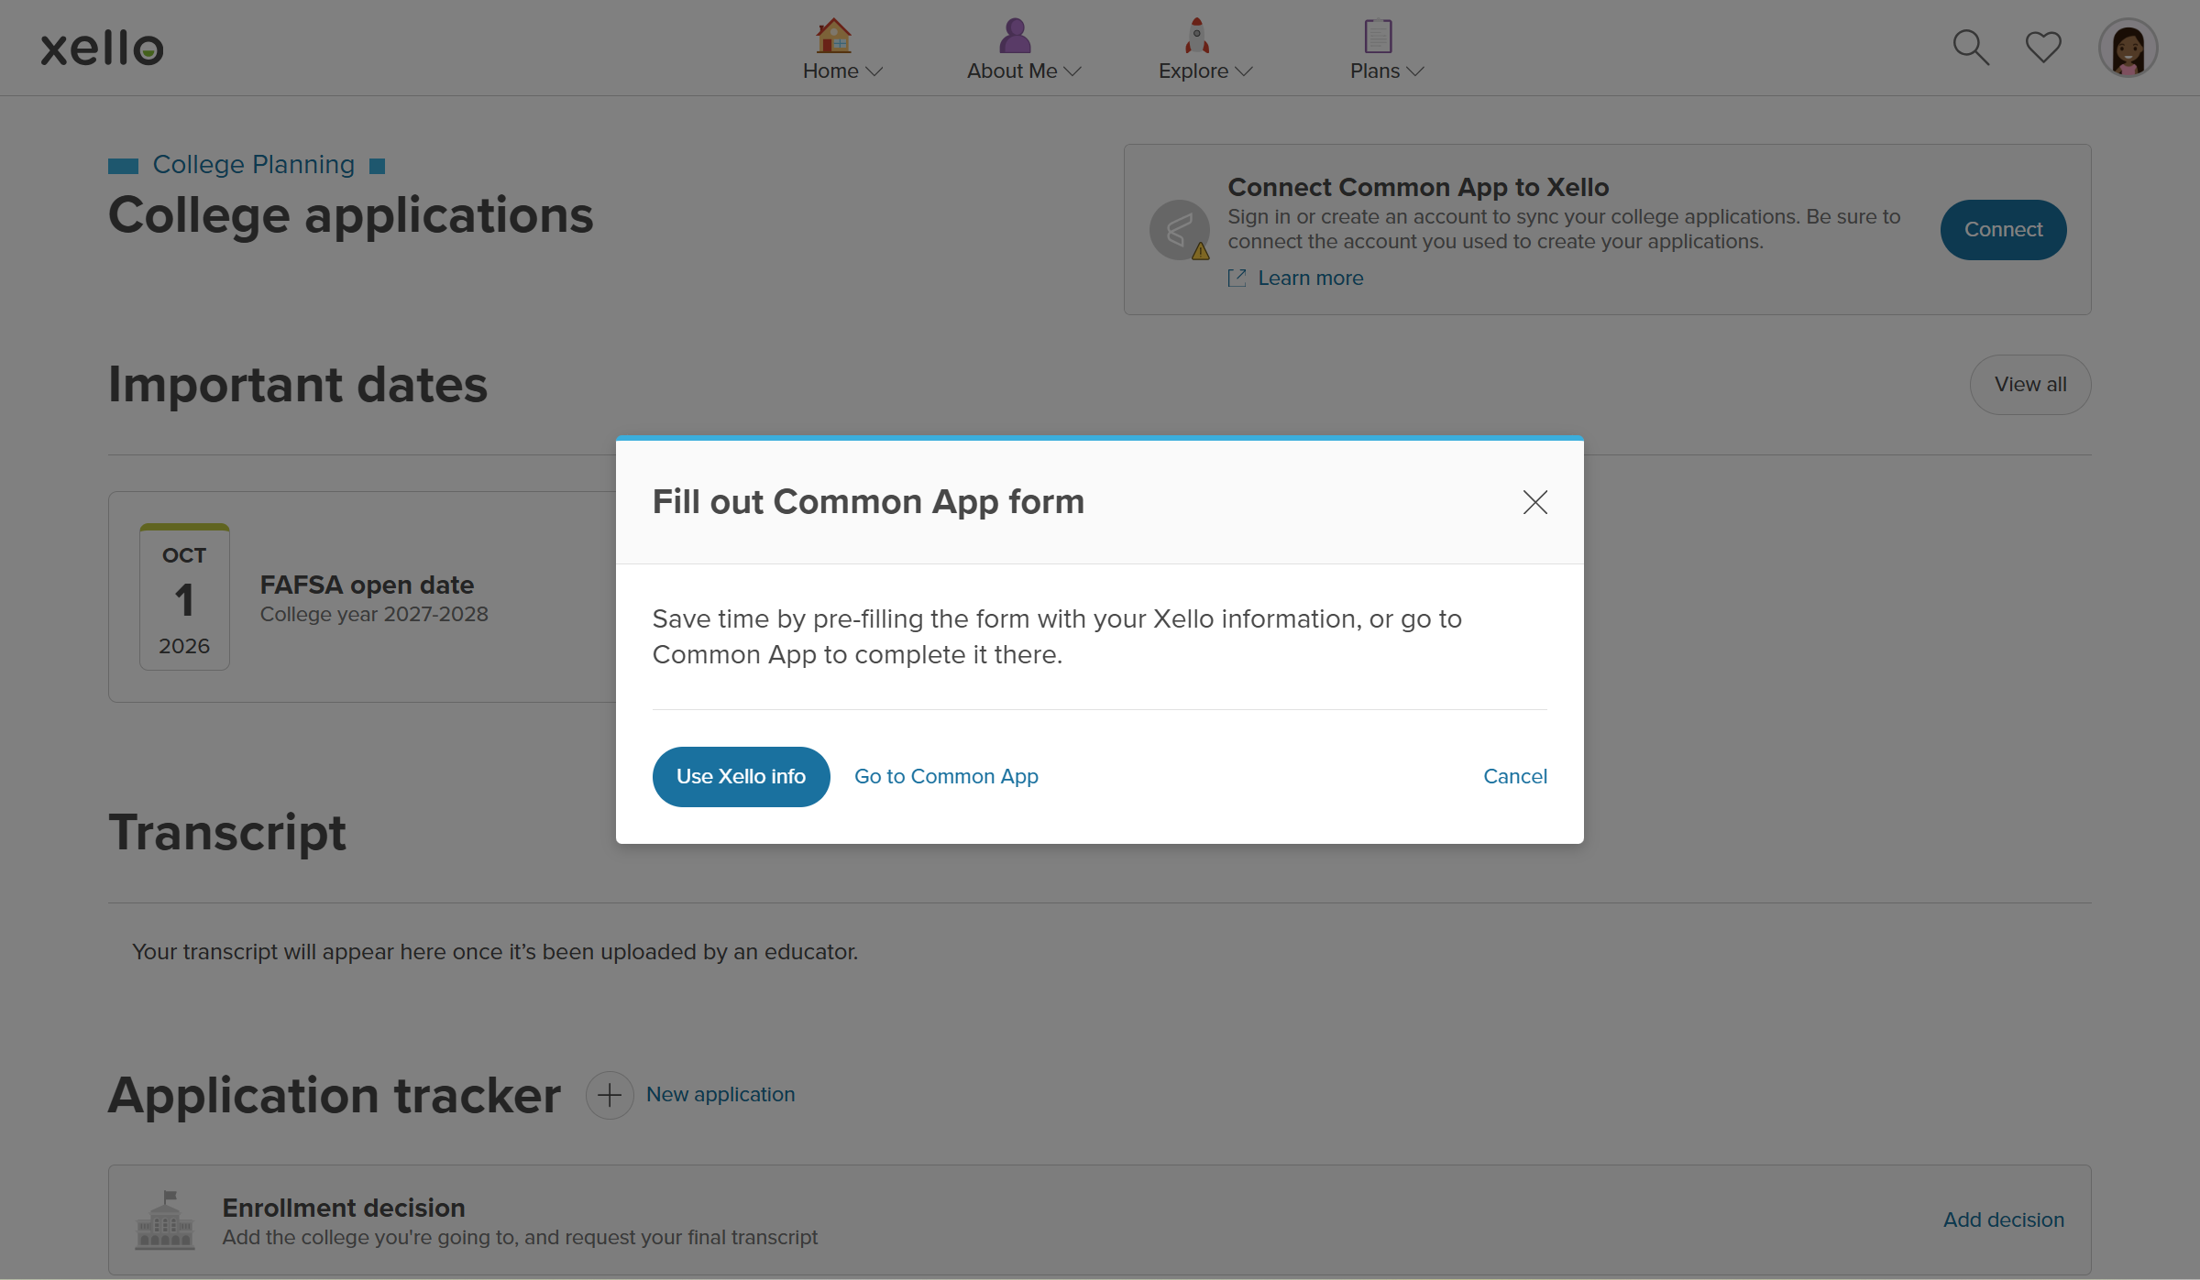Expand the Home dropdown chevron
The height and width of the screenshot is (1280, 2200).
[874, 71]
